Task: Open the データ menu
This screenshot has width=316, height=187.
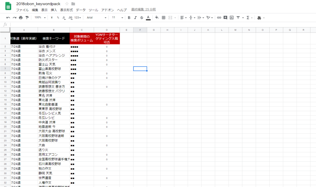Action: tap(81, 10)
